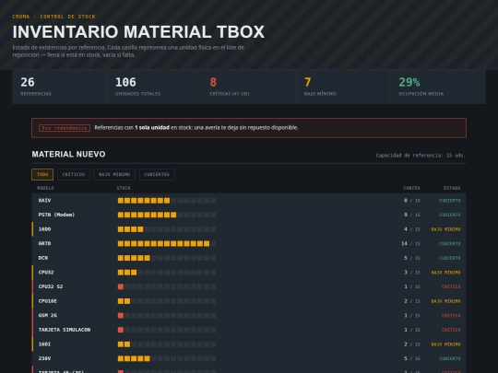Click the 29% Ocupación Media card
This screenshot has height=373, width=498.
(x=438, y=87)
